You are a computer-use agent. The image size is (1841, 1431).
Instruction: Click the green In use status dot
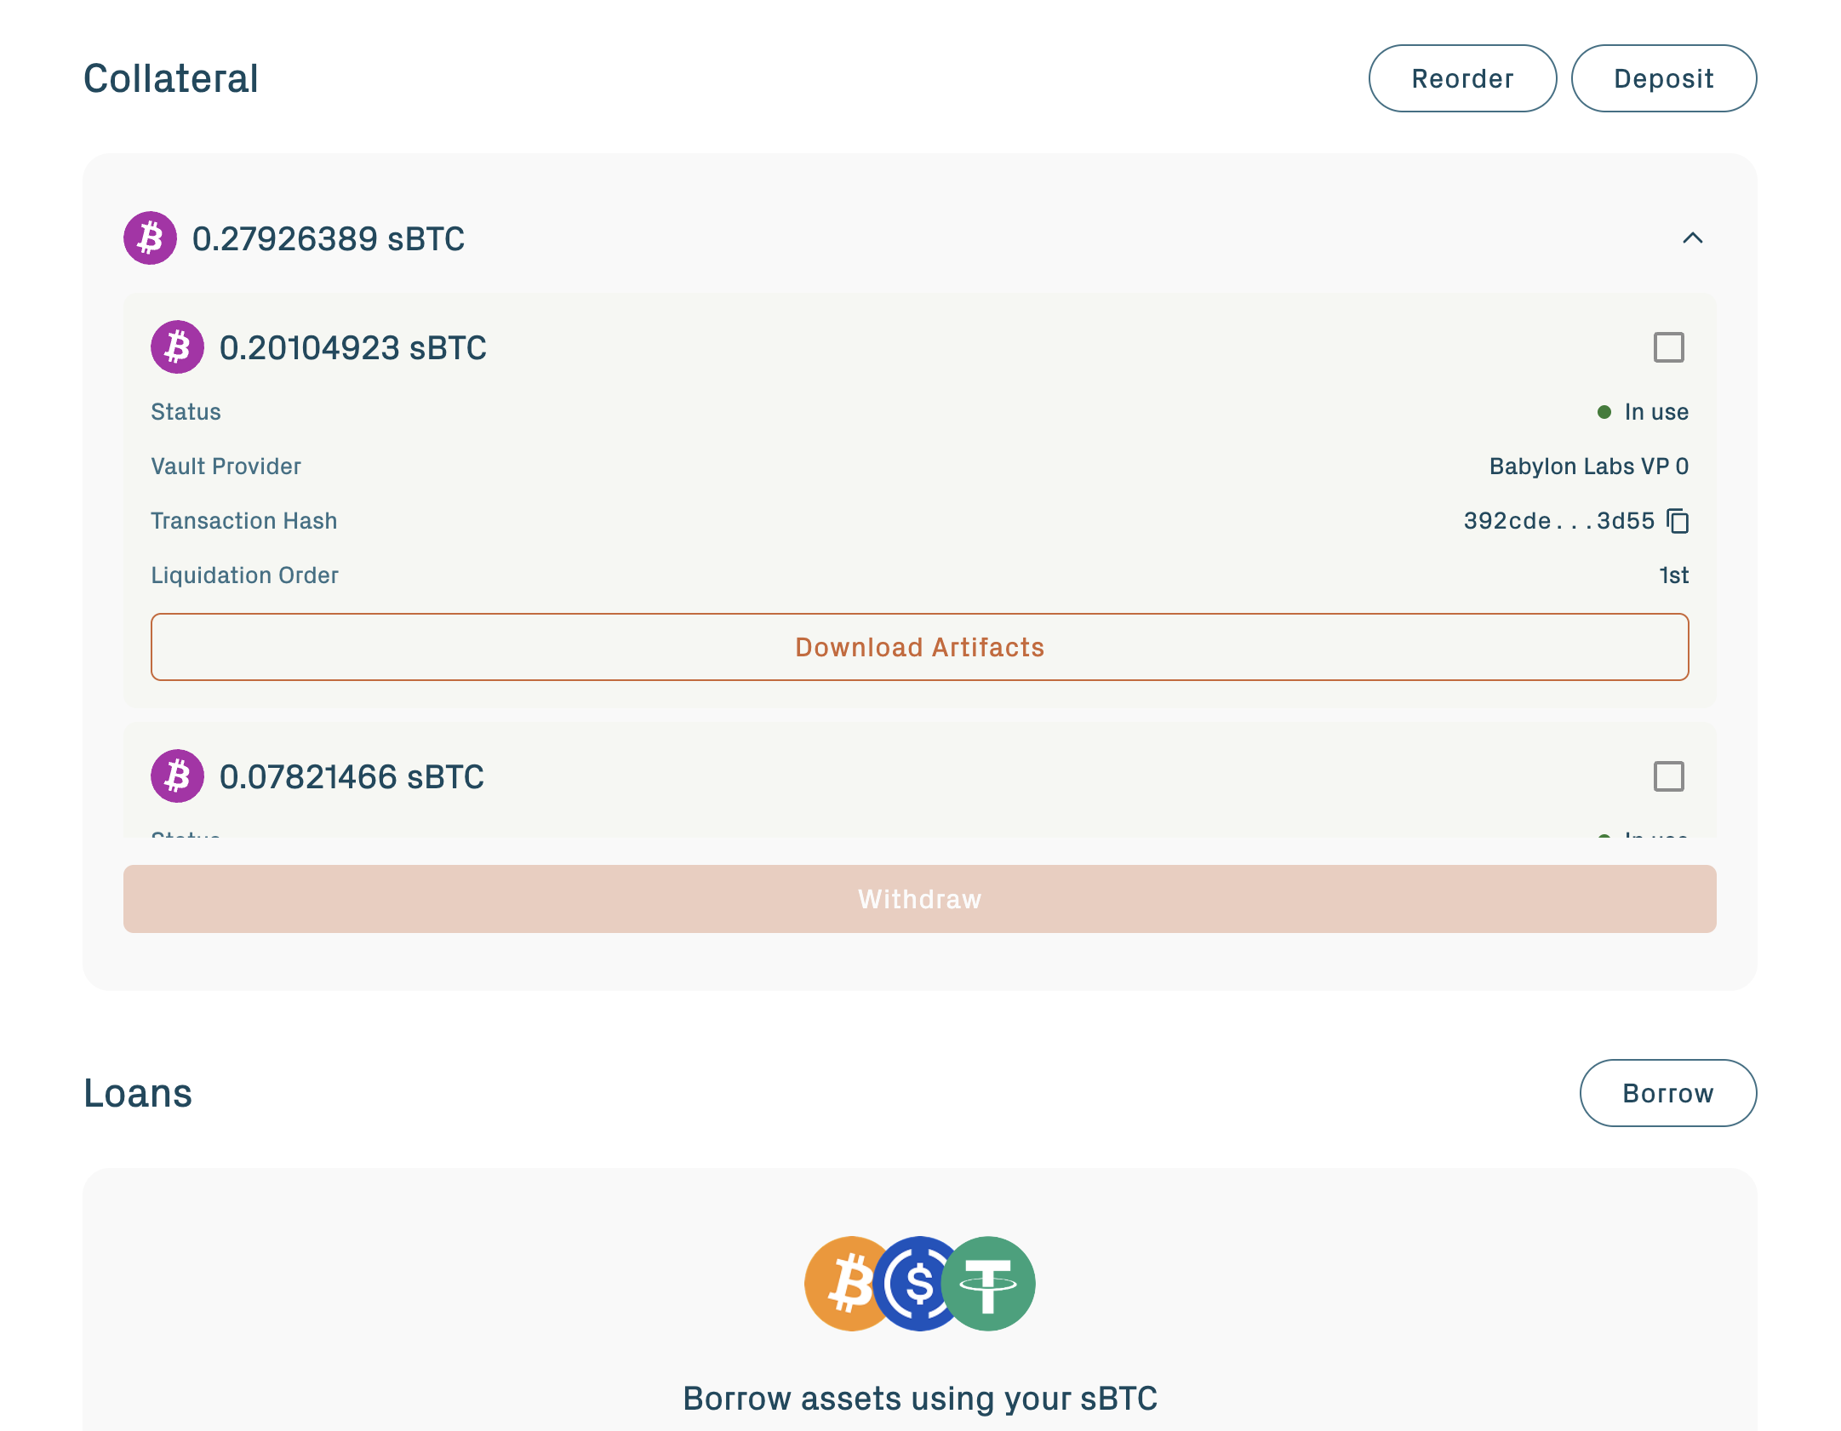tap(1604, 412)
